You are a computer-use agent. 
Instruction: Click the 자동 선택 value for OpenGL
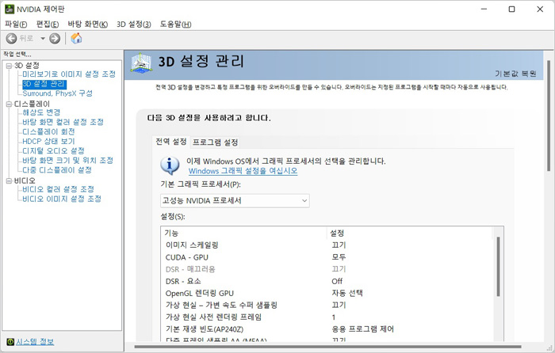coord(347,293)
